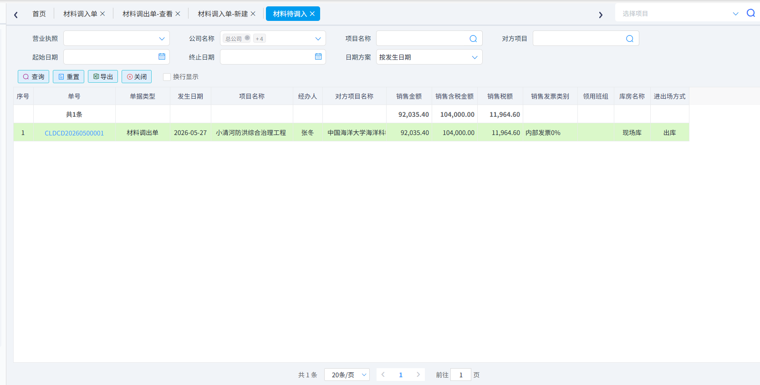Click the 重置 button
This screenshot has width=760, height=385.
click(x=68, y=77)
